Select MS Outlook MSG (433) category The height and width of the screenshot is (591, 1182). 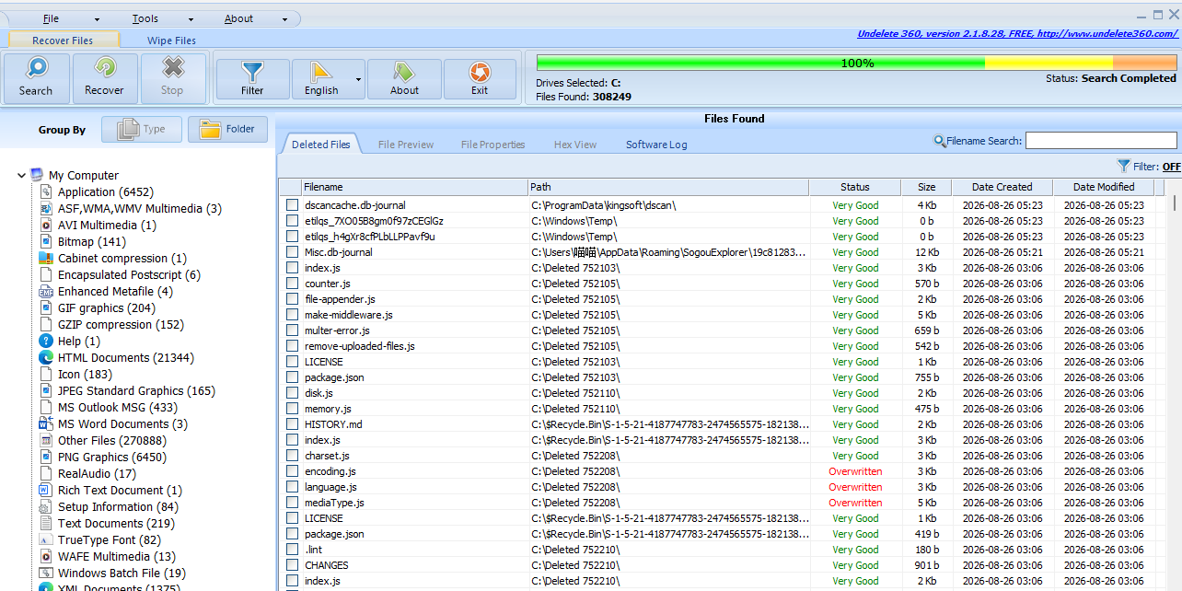click(x=118, y=407)
